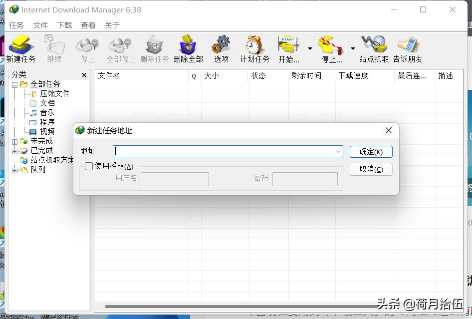Confirm with the 确定(K) button
The width and height of the screenshot is (472, 319).
click(371, 152)
